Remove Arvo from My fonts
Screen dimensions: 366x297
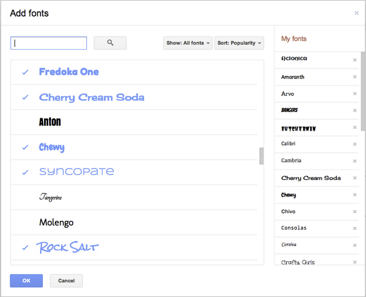(355, 94)
